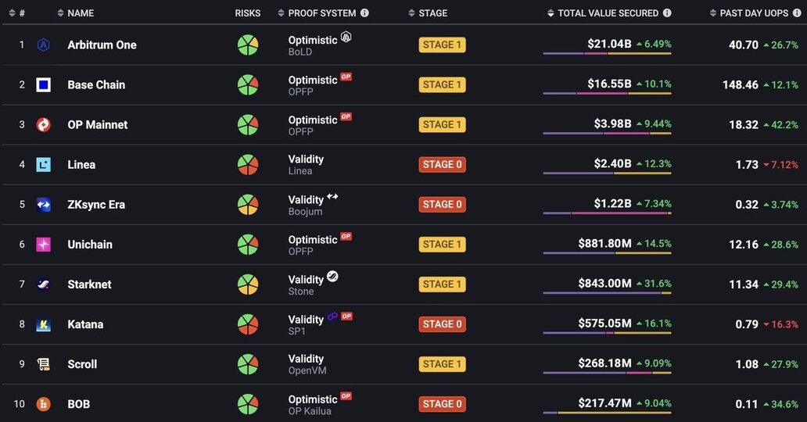
Task: Click the Unichain pink logo icon
Action: click(x=44, y=245)
